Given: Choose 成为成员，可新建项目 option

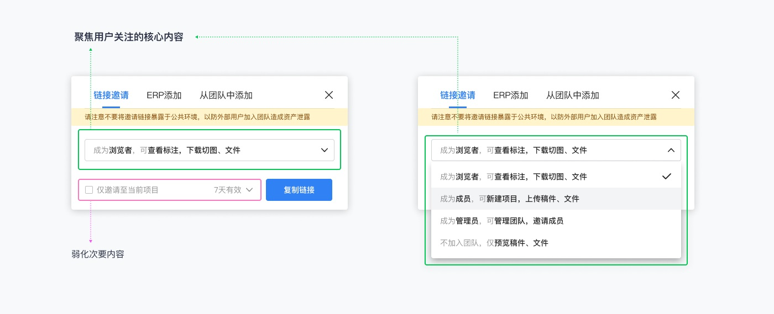Looking at the screenshot, I should (556, 199).
